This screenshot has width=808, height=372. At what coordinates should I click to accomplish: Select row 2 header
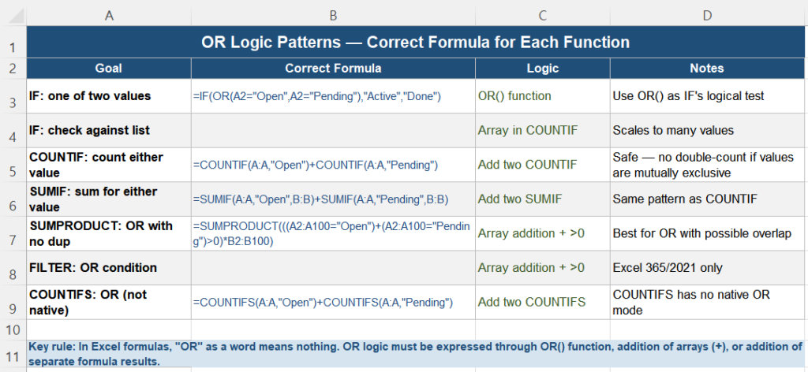pyautogui.click(x=13, y=69)
